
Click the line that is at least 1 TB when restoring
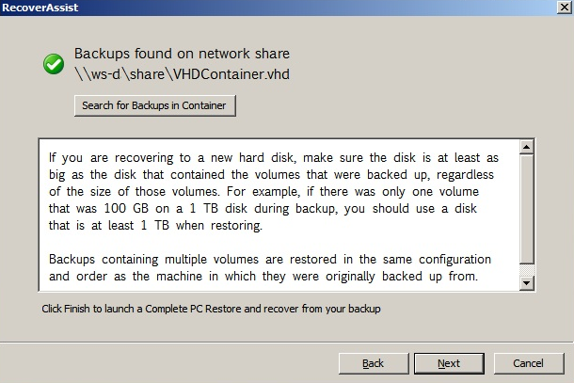pyautogui.click(x=155, y=226)
